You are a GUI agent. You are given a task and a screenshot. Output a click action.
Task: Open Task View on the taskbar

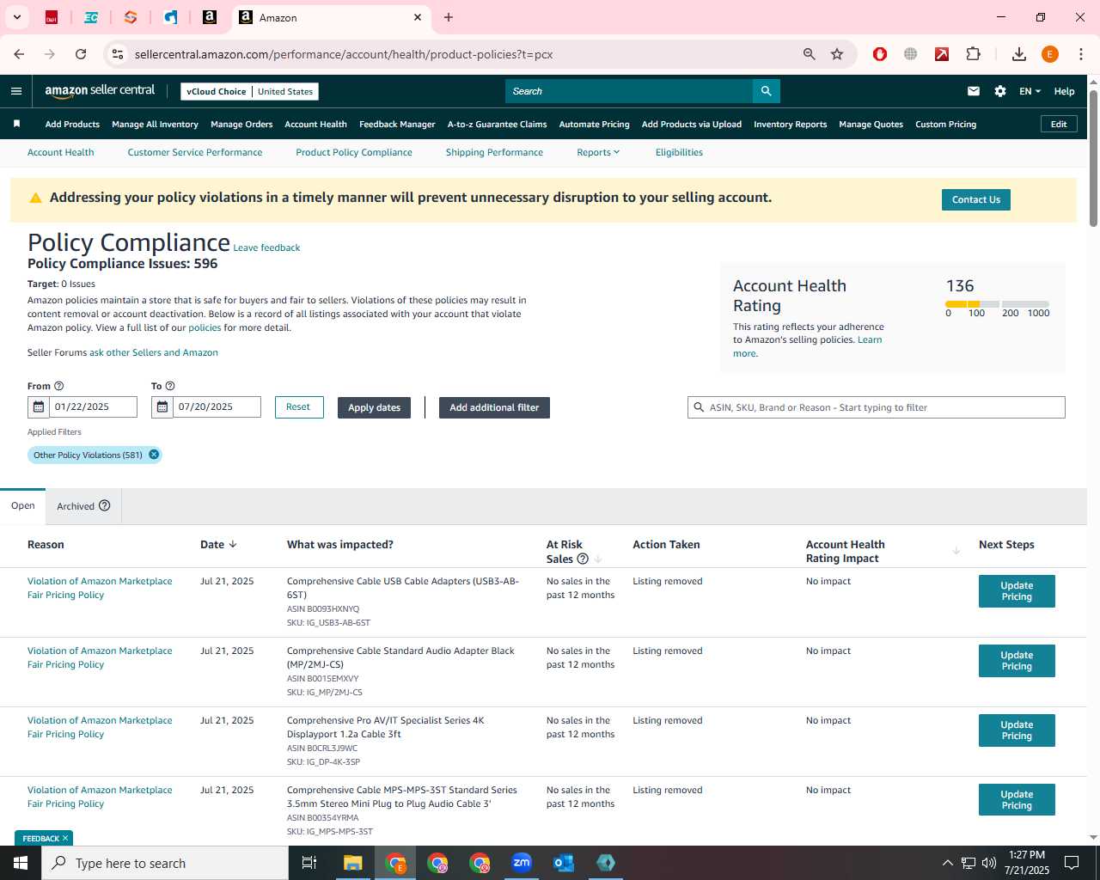pyautogui.click(x=309, y=863)
